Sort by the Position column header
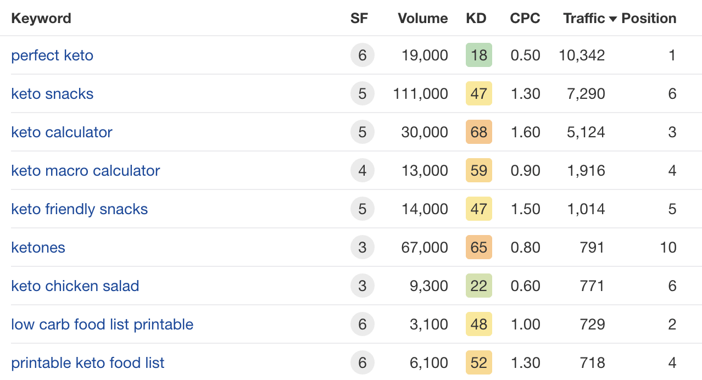 pos(649,19)
